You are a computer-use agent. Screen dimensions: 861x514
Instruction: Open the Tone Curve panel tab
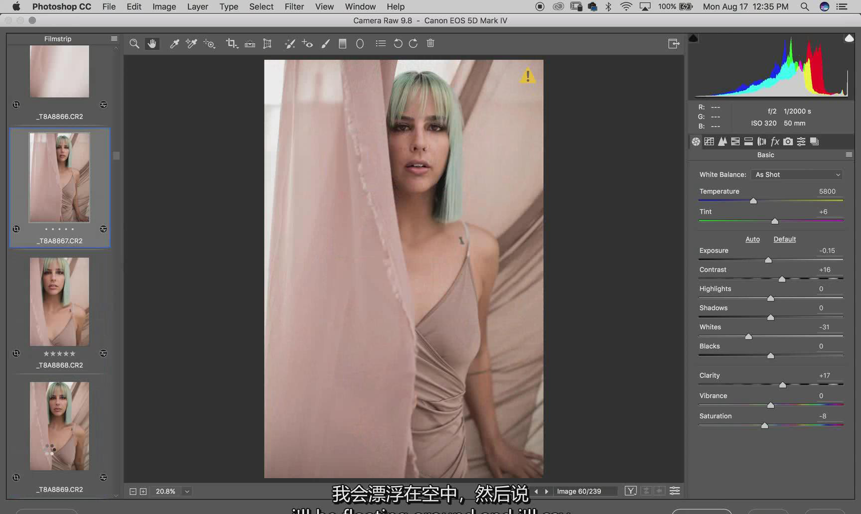point(709,141)
